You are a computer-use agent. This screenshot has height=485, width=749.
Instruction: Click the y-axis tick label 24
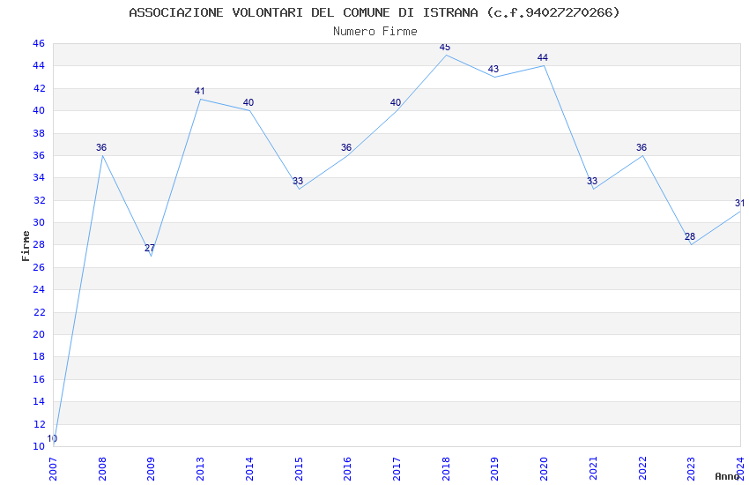[39, 289]
